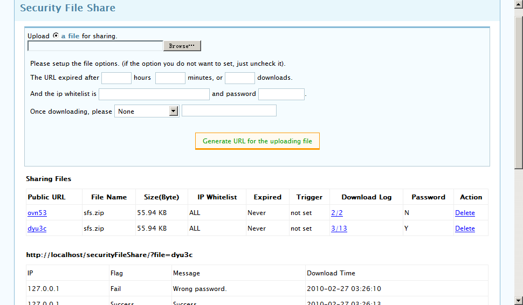Click the Browse button to choose file

pos(182,46)
